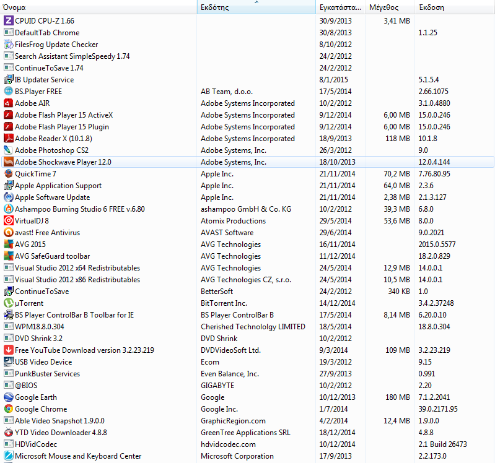Select Adobe Flash Player 15 Plugin
The width and height of the screenshot is (495, 463).
pos(248,127)
